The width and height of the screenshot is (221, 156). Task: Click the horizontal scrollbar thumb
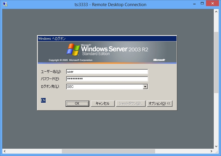click(x=108, y=151)
